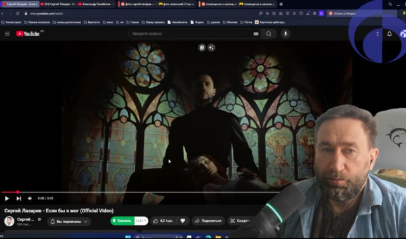Open the File Explorer taskbar icon
This screenshot has width=406, height=239.
pos(218,237)
